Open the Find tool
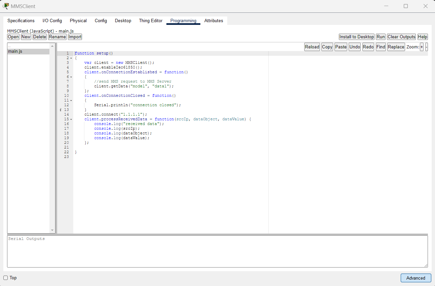435x286 pixels. point(381,47)
